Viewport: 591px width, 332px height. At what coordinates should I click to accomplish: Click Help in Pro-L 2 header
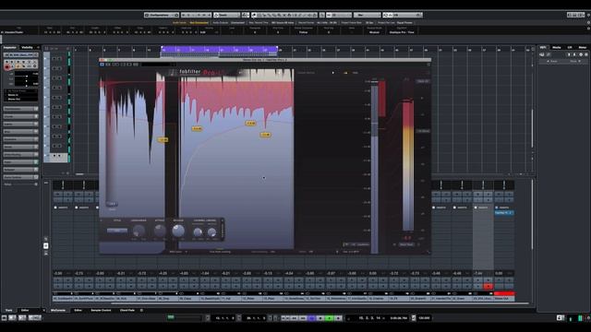coord(355,73)
